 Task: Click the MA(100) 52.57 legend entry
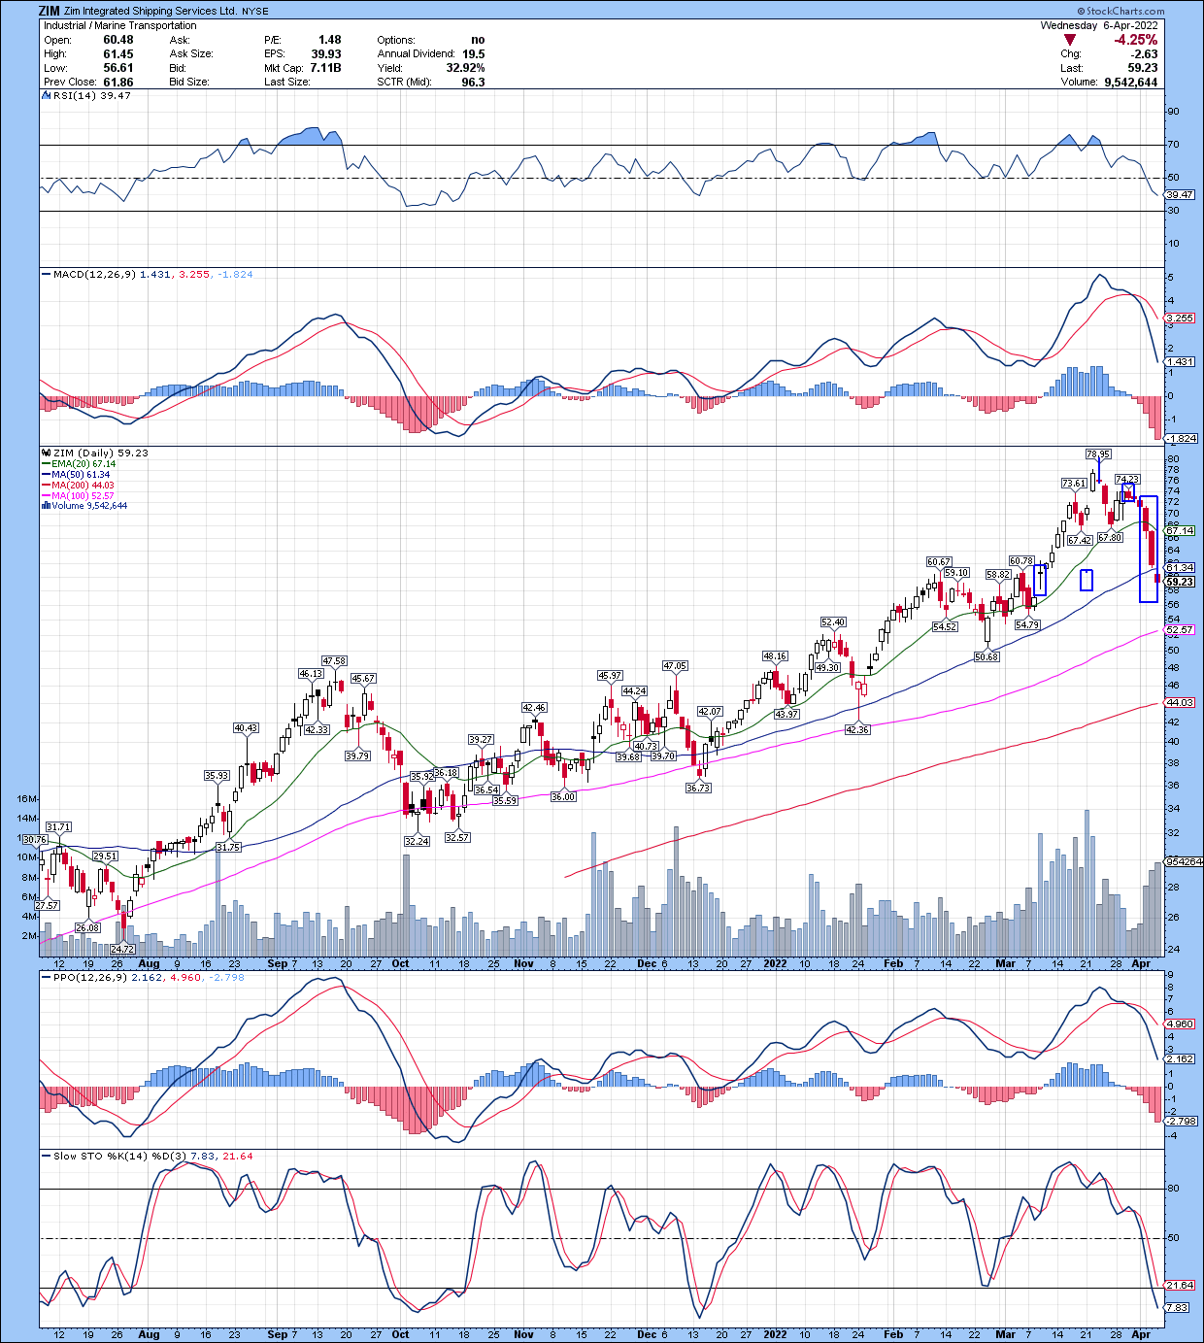point(78,496)
